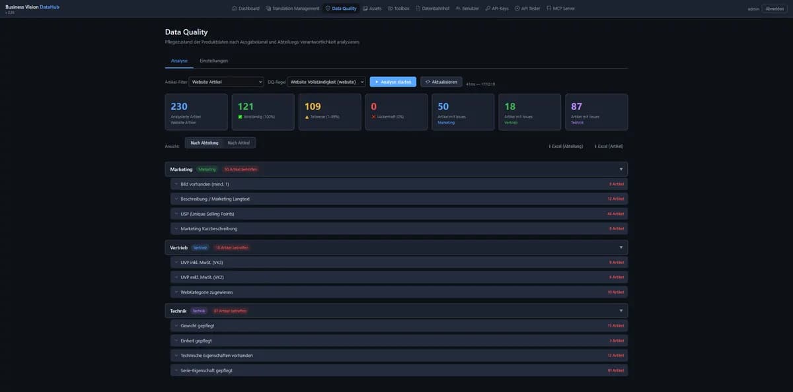The image size is (793, 392).
Task: Click the 18 issues Vertrieb card
Action: (x=530, y=112)
